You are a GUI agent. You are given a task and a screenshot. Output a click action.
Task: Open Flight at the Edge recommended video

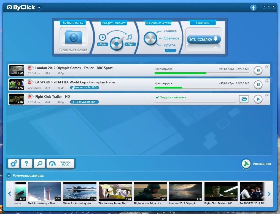click(150, 191)
